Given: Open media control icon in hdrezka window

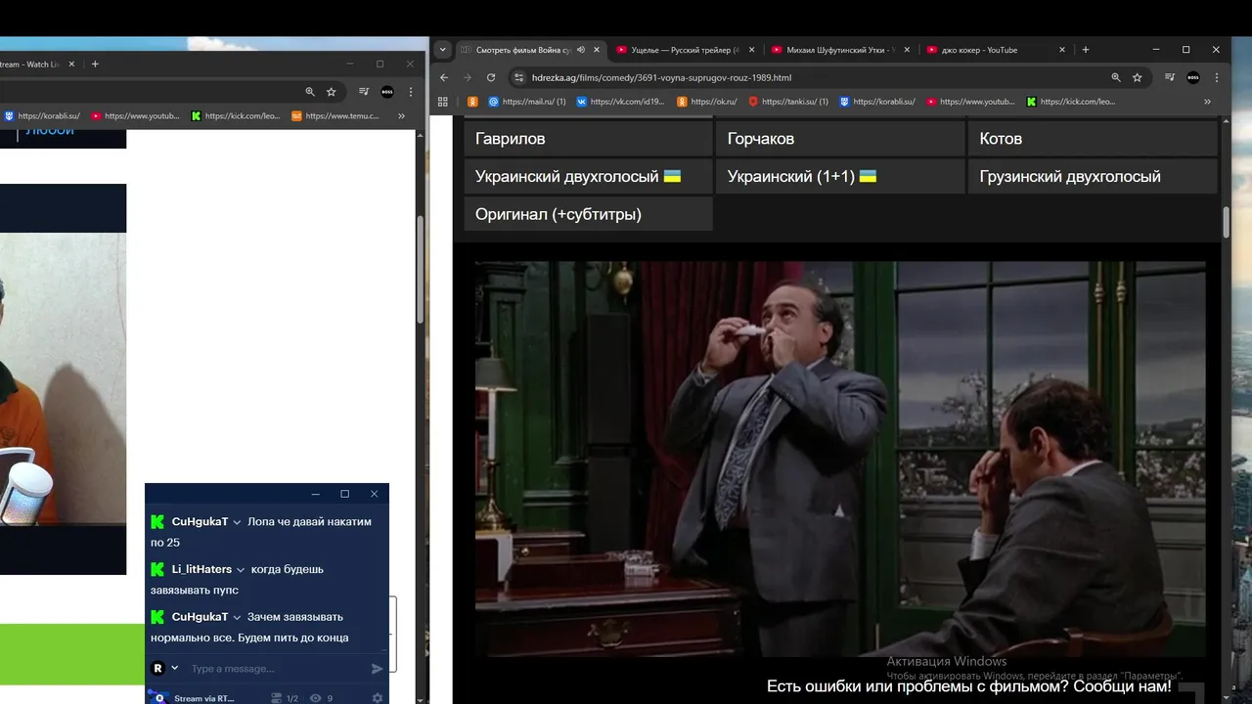Looking at the screenshot, I should tap(1170, 77).
